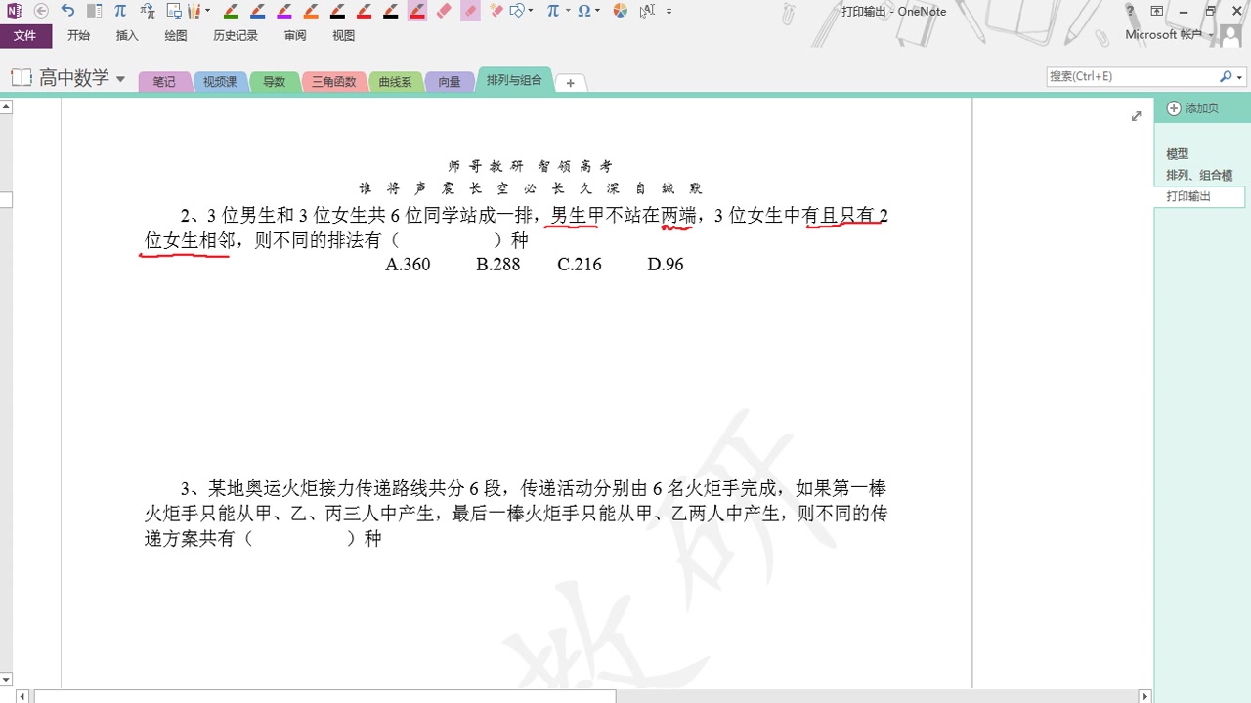Customize the Quick Access Toolbar

[x=669, y=12]
